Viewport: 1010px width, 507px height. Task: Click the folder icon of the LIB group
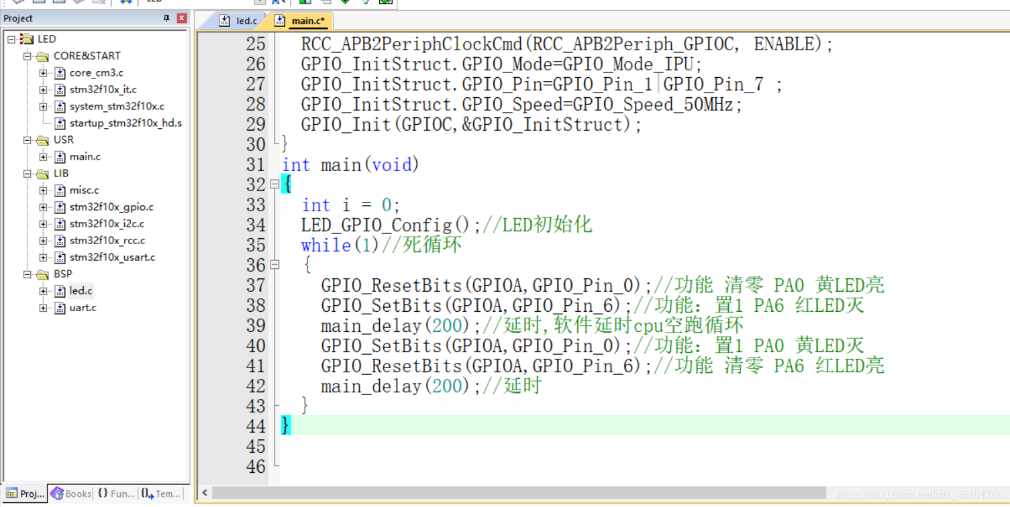pyautogui.click(x=43, y=173)
